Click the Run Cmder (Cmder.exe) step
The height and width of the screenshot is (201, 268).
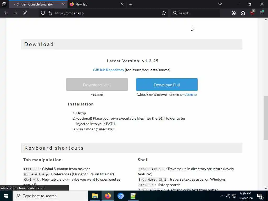coord(95,129)
